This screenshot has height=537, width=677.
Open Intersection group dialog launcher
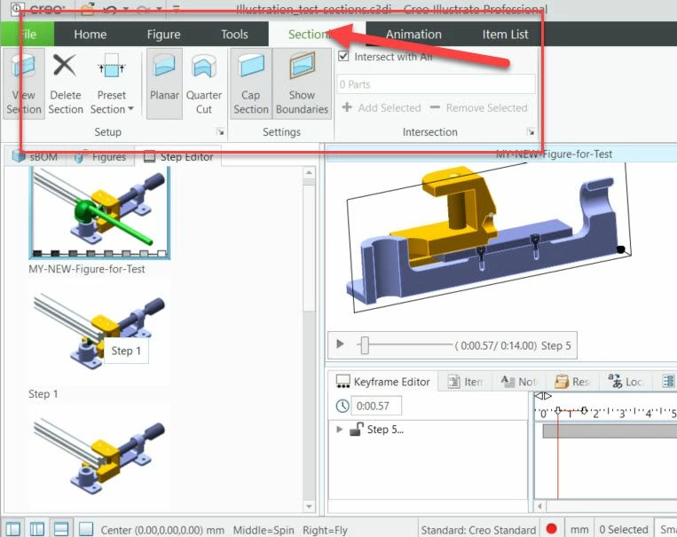tap(531, 131)
